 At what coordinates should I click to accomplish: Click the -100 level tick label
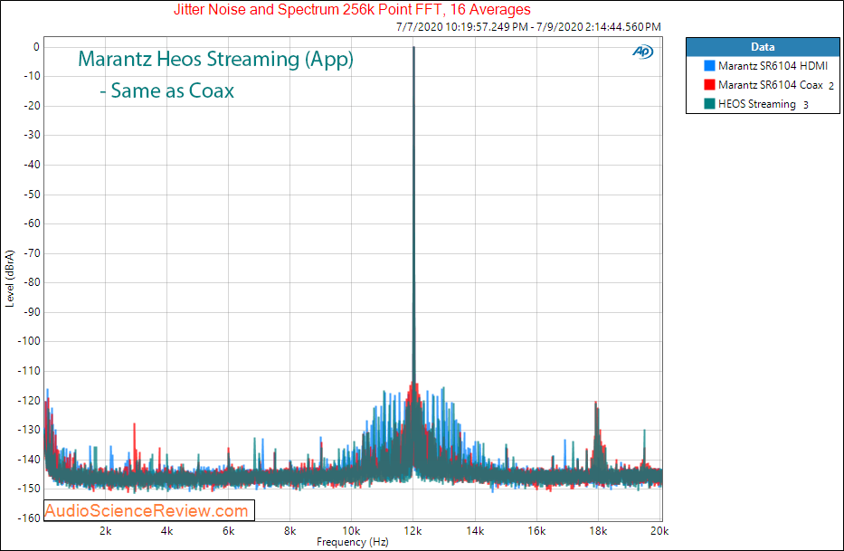click(x=29, y=341)
